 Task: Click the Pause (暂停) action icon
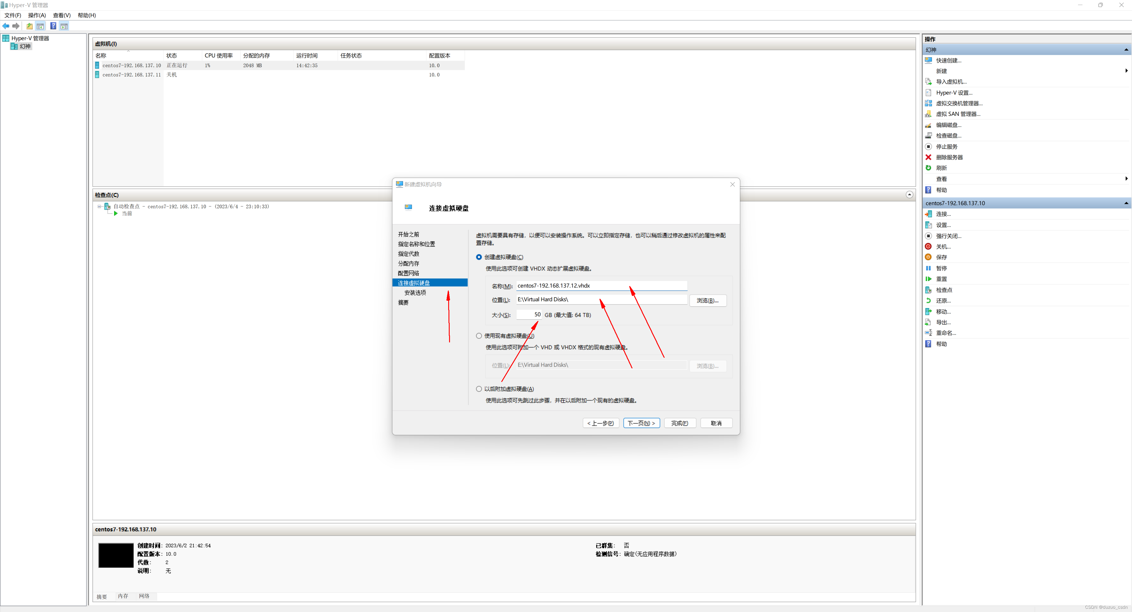click(x=929, y=268)
